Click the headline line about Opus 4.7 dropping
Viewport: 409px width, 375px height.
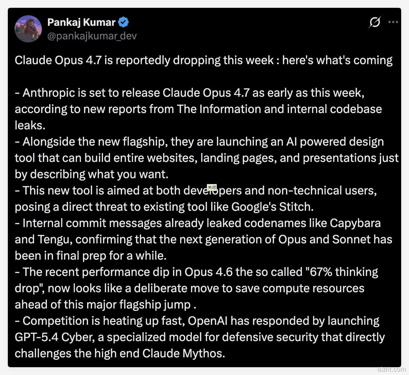[203, 60]
